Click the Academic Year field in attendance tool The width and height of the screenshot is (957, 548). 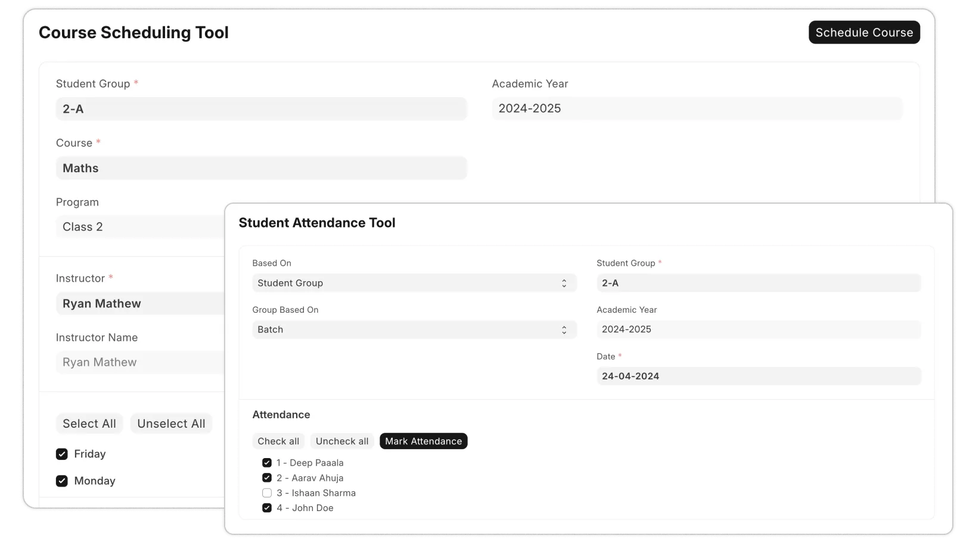tap(757, 329)
